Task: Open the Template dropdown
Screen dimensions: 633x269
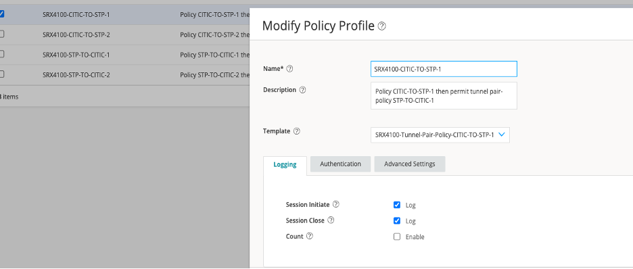Action: pos(440,135)
